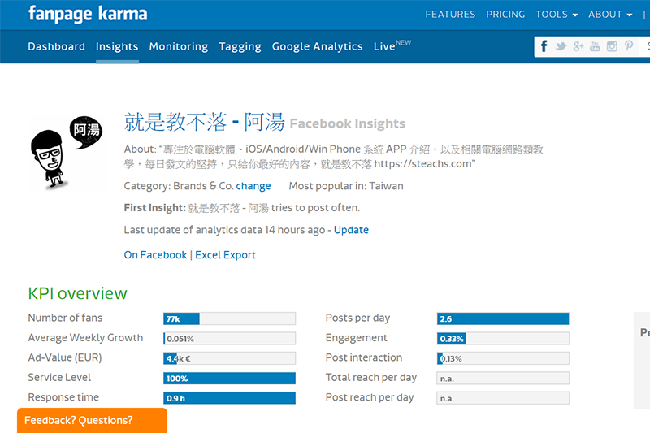Select the Twitter bird icon
This screenshot has width=650, height=433.
pyautogui.click(x=561, y=46)
